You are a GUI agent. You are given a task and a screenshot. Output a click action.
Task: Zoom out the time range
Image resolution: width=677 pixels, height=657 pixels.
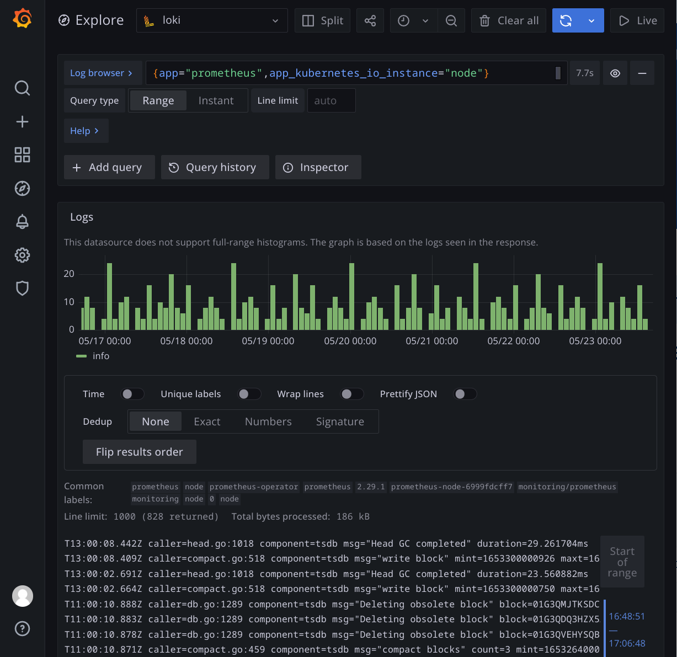click(x=451, y=20)
